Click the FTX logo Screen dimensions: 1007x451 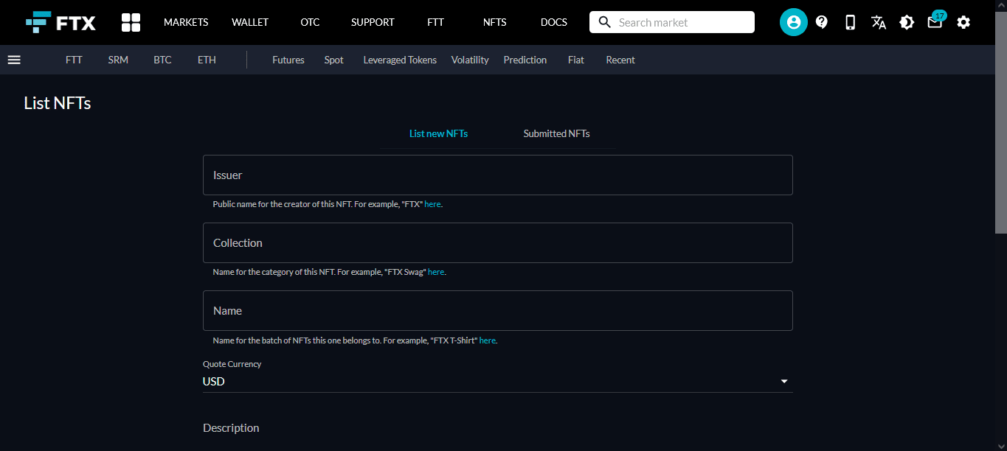pos(60,22)
